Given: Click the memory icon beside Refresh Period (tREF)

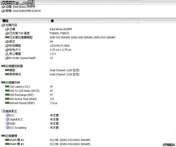Looking at the screenshot, I should click(7, 103).
